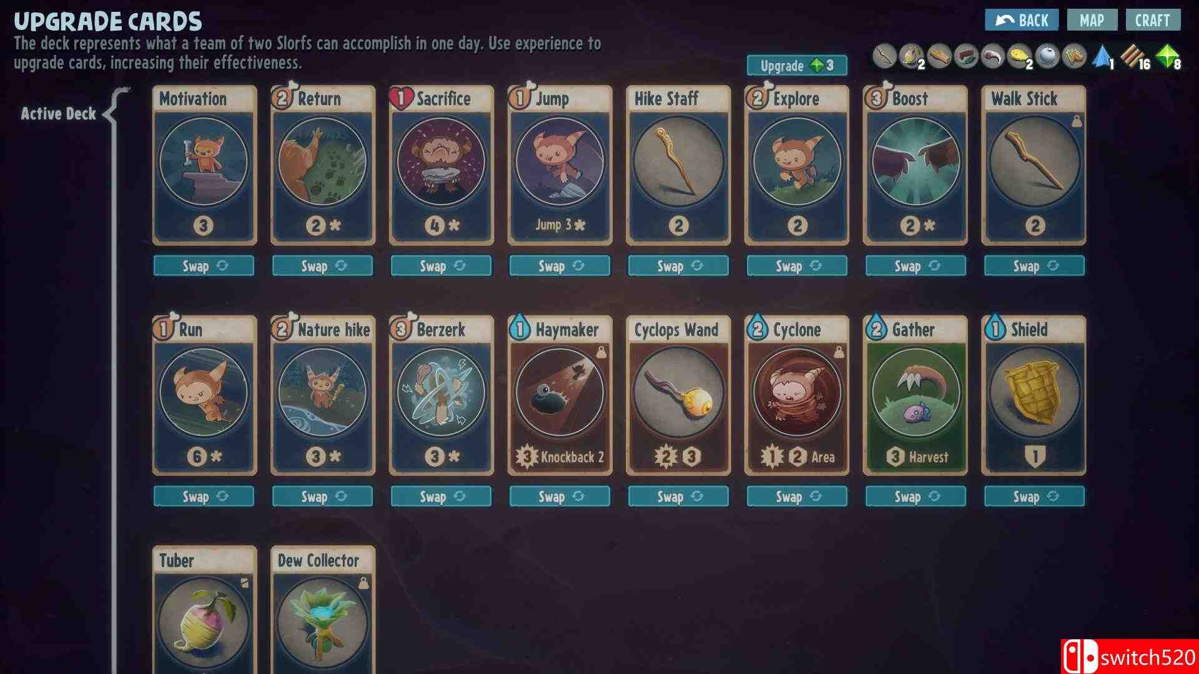Click the green gem resource icon

tap(1168, 57)
